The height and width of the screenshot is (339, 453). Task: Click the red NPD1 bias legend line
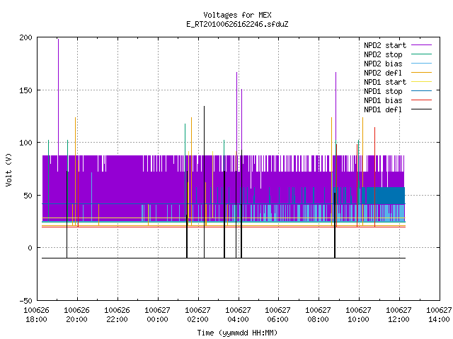pyautogui.click(x=421, y=100)
